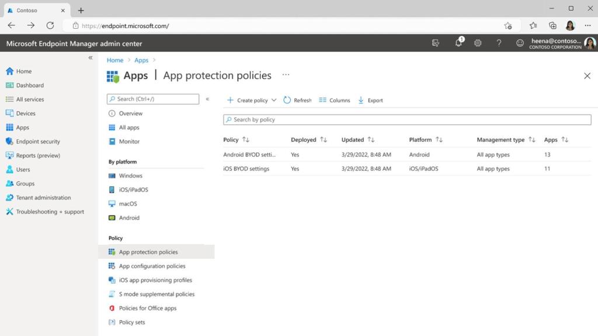Select the Windows platform item
598x336 pixels.
tap(126, 176)
